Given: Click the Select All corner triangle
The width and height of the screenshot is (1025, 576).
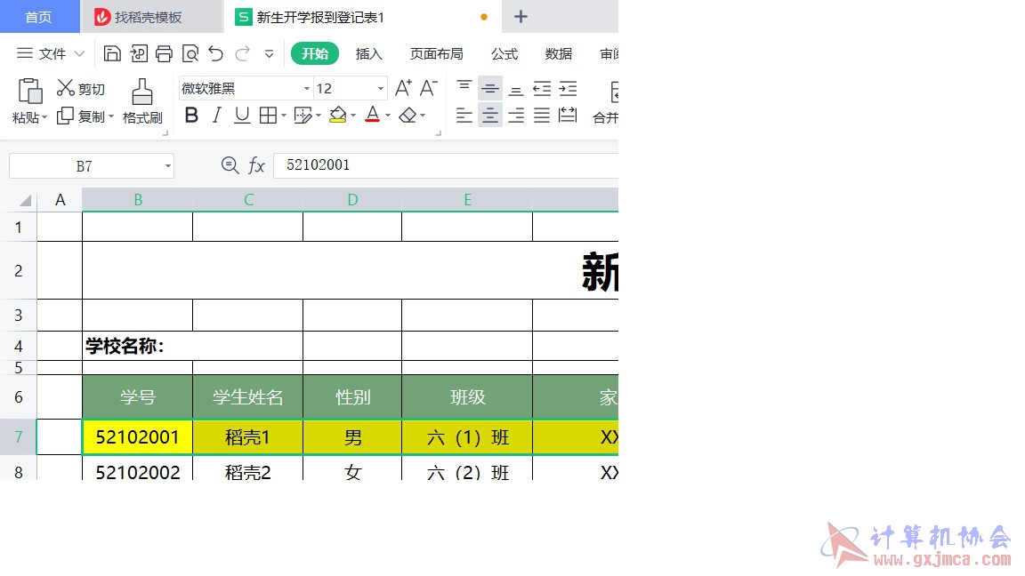Looking at the screenshot, I should point(26,201).
